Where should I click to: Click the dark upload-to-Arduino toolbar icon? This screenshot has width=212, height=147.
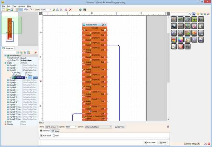click(85, 10)
